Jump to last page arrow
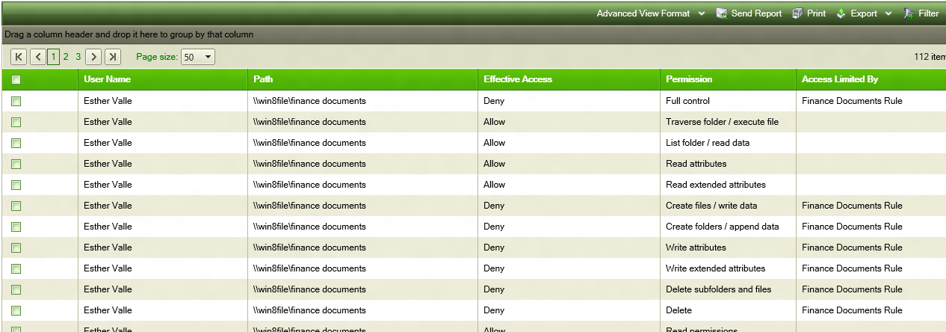The width and height of the screenshot is (946, 332). 113,57
